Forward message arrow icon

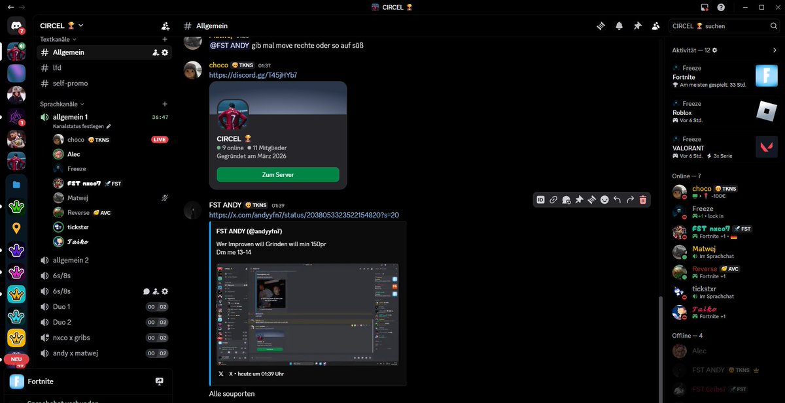pyautogui.click(x=630, y=200)
